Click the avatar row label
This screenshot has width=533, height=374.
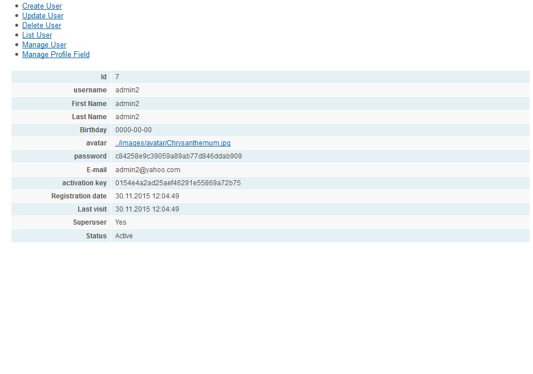[x=96, y=143]
